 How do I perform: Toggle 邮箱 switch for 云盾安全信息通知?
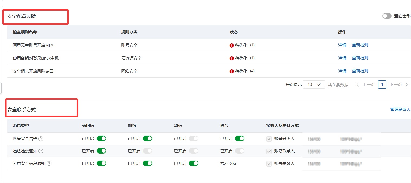tap(147, 163)
